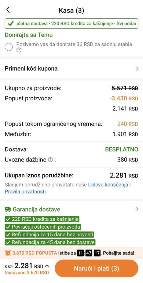The image size is (143, 283).
Task: Tap green checkmark in top banner
Action: click(11, 23)
